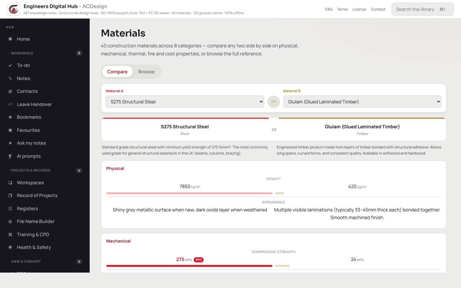Collapse the Workspace section header
The width and height of the screenshot is (461, 288).
[45, 53]
